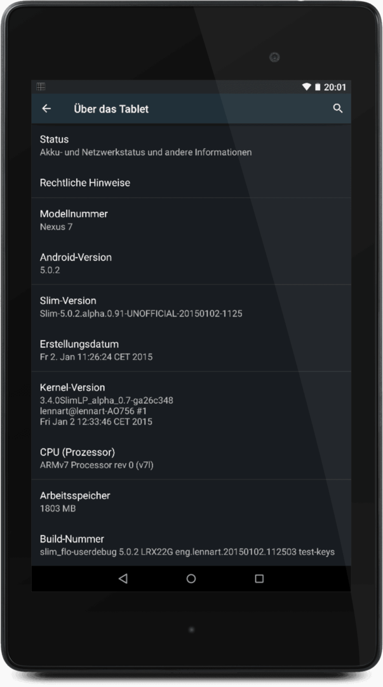Tap the Wi-Fi status icon
The width and height of the screenshot is (383, 687).
(x=306, y=87)
